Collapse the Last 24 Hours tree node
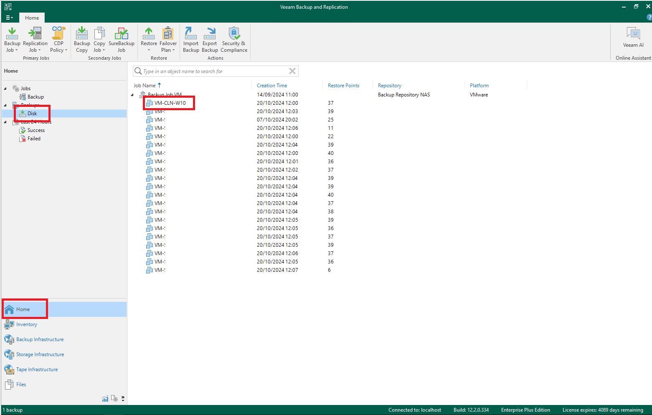This screenshot has height=415, width=652. pos(5,122)
